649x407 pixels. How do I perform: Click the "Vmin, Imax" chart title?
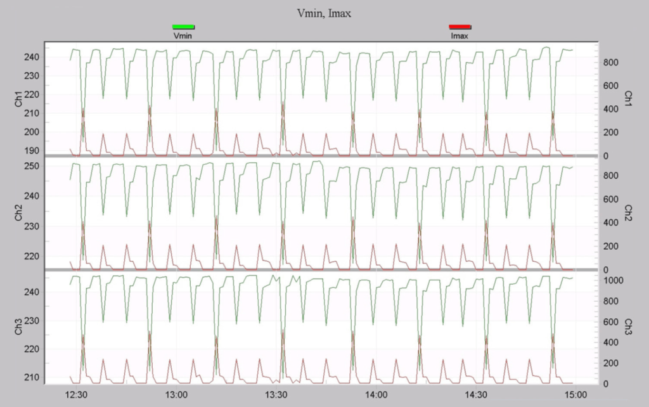(324, 13)
